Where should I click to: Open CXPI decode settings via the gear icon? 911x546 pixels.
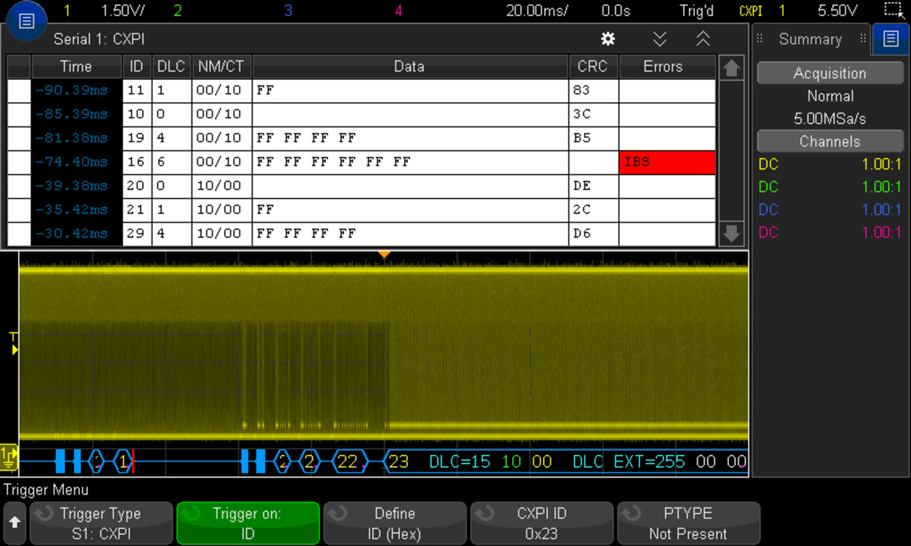[608, 39]
